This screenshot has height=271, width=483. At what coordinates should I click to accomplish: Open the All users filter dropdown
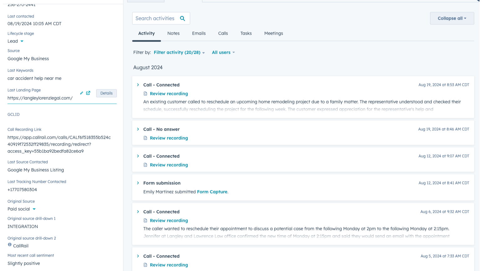[223, 53]
